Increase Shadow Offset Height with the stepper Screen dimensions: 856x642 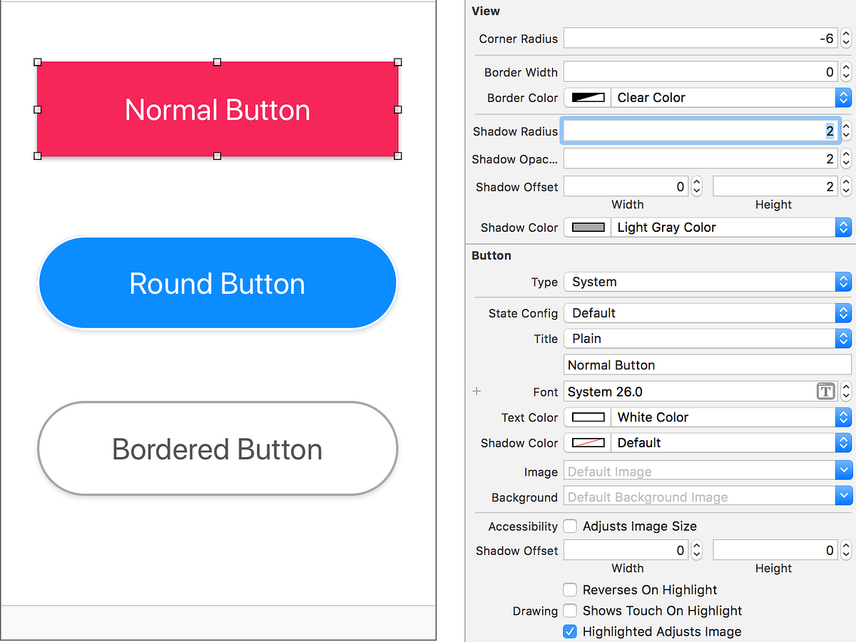click(846, 182)
